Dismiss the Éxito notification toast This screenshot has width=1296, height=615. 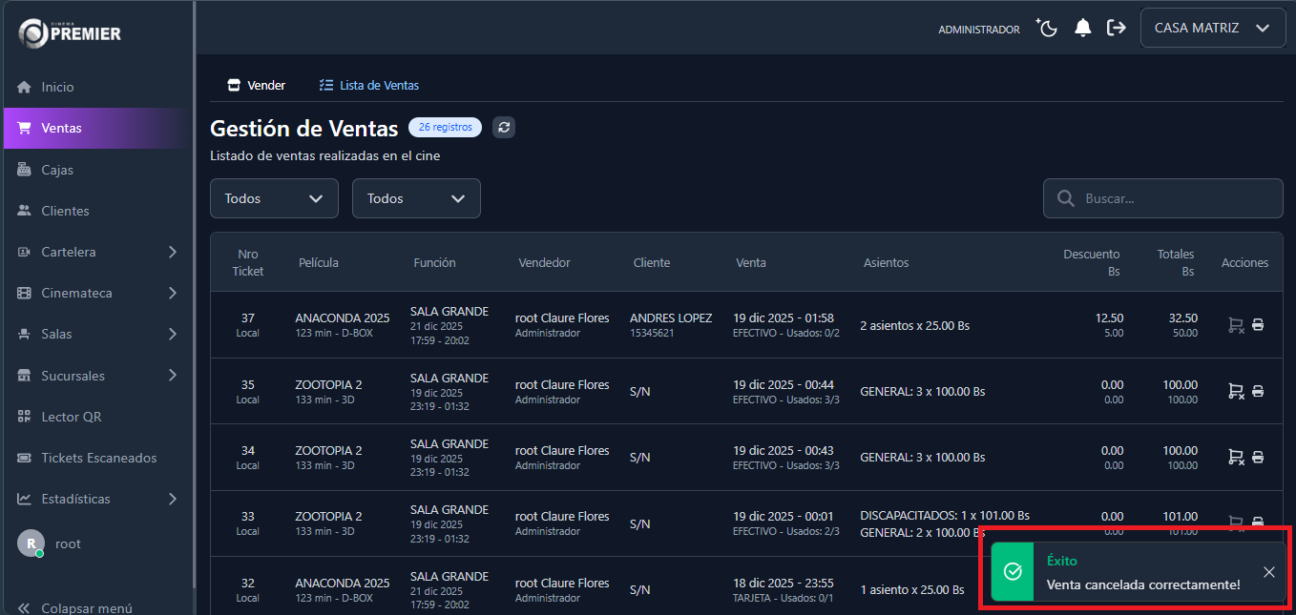pos(1268,572)
